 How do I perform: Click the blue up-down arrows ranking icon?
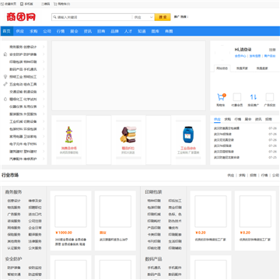(254, 97)
